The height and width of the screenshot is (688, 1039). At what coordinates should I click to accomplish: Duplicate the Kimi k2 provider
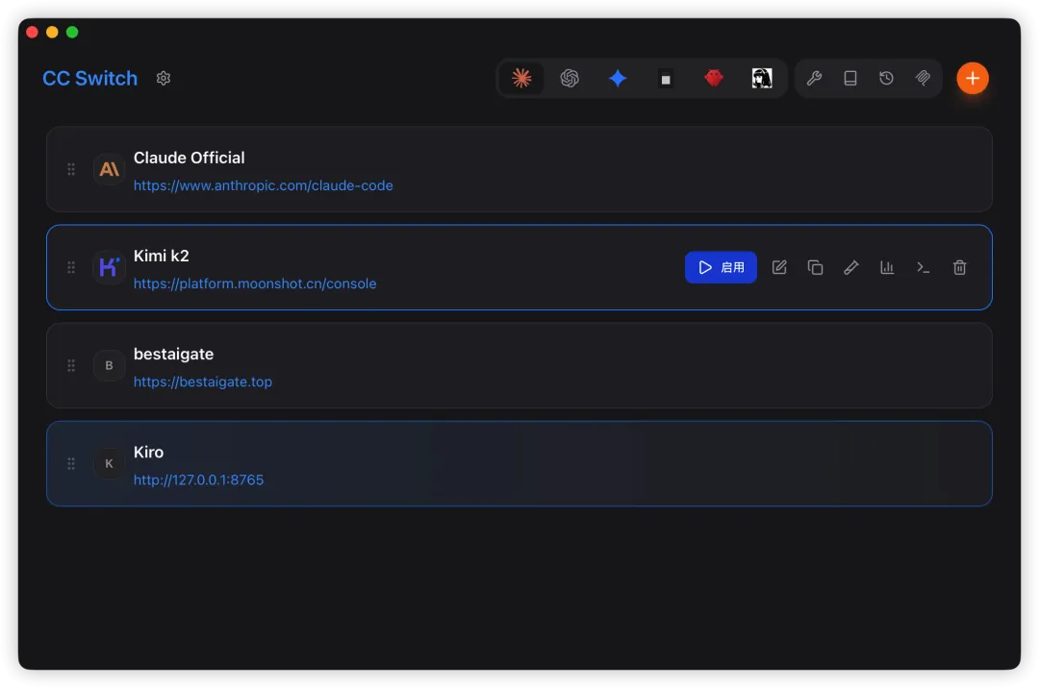(x=815, y=267)
